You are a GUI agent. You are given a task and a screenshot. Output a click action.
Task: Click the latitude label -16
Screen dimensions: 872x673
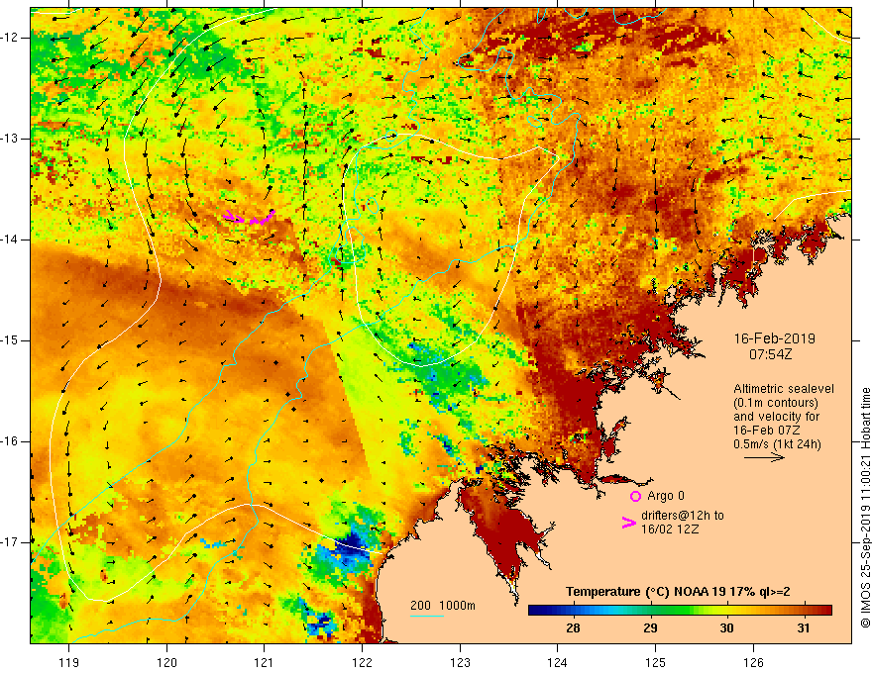[x=10, y=441]
